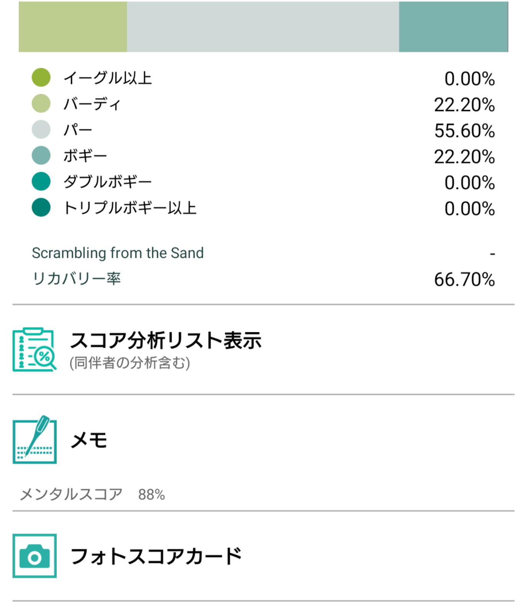The width and height of the screenshot is (527, 614).
Task: Select the ダブルボギー legend dot
Action: [x=41, y=182]
